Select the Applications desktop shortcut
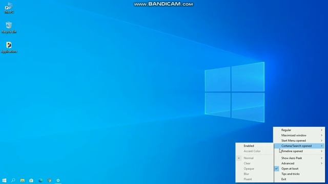328x184 pixels. (x=9, y=48)
